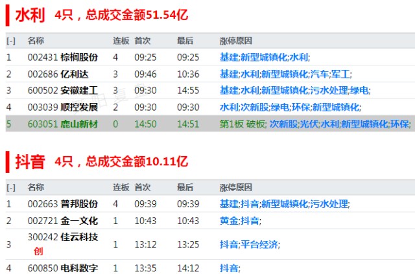Collapse the 水利 table with [-] toggle
Image resolution: width=415 pixels, height=274 pixels.
[11, 41]
